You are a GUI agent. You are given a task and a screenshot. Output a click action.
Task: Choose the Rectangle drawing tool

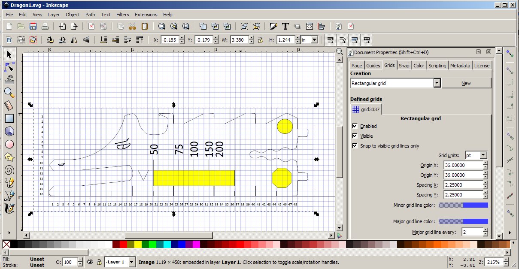(9, 118)
